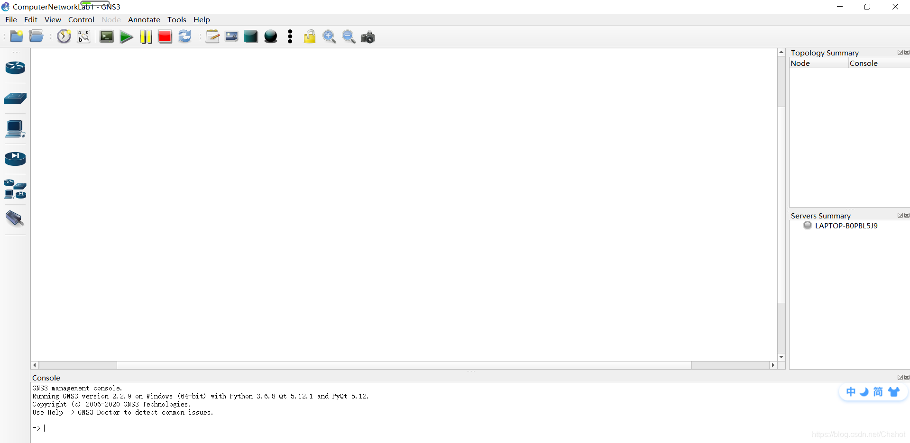Float the Console panel
This screenshot has height=443, width=910.
(x=900, y=378)
